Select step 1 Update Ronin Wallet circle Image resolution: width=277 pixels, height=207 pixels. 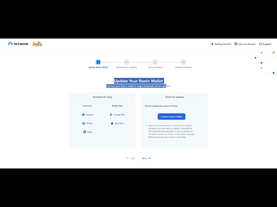coord(98,62)
